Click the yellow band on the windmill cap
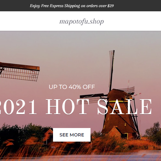This screenshot has width=161, height=161. (117, 102)
